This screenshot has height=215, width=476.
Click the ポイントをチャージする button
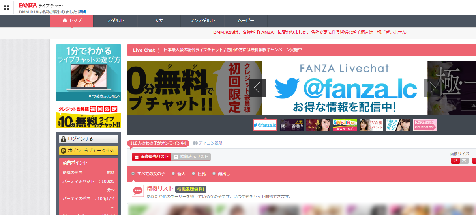point(88,150)
